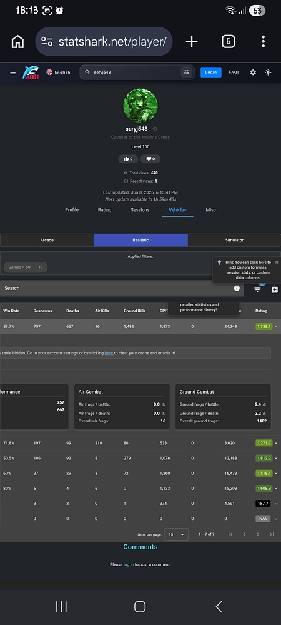Go to the last page of results
This screenshot has width=281, height=625.
tap(272, 534)
